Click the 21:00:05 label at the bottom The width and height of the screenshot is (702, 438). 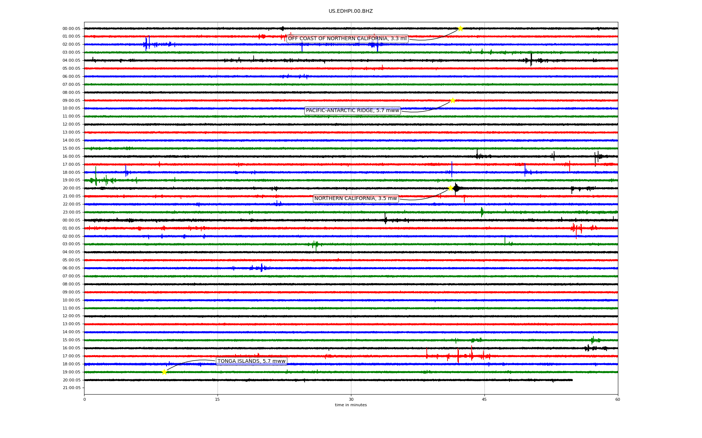(x=71, y=388)
